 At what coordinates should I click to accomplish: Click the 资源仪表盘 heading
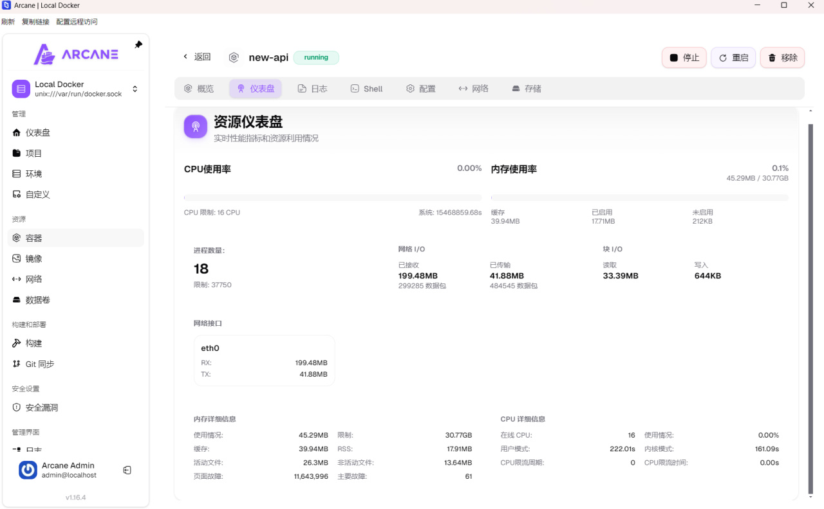(x=248, y=122)
